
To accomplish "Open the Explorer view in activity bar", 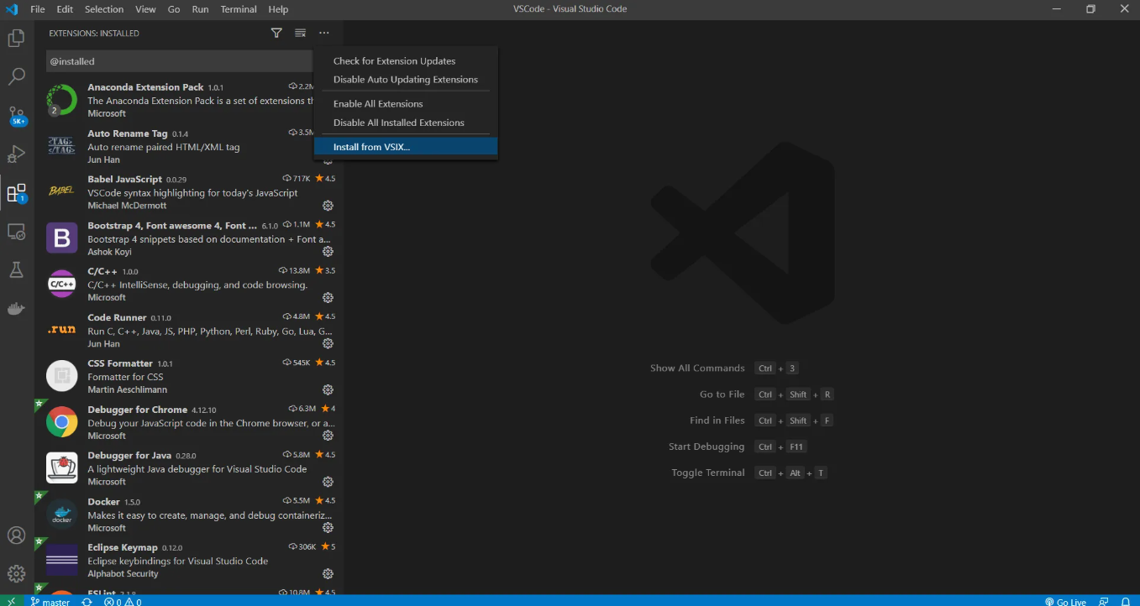I will click(16, 39).
